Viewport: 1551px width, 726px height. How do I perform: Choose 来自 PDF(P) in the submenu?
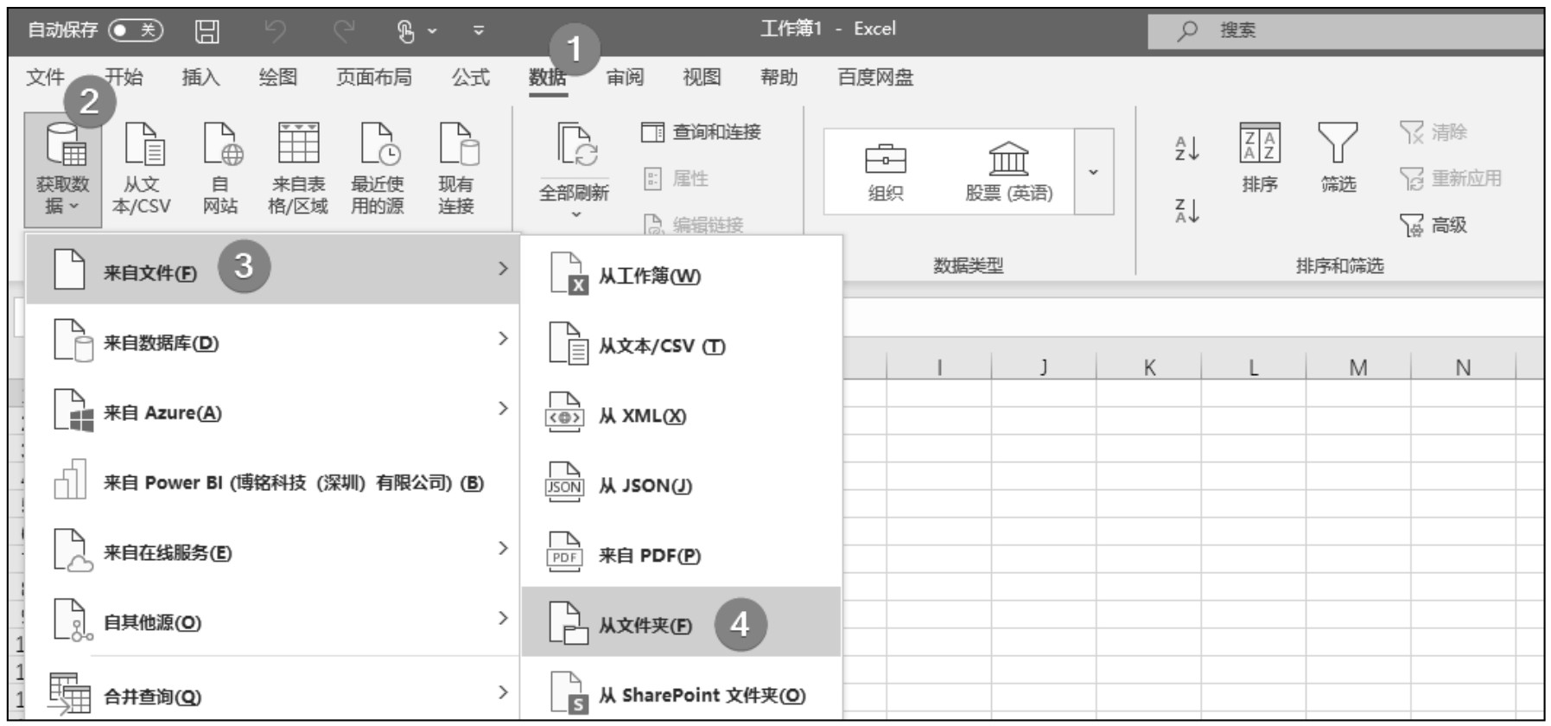click(x=682, y=555)
